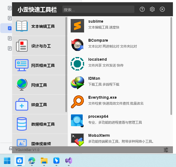Launch Everything.exe via magnifier icon
Screen dimensions: 176x167
pos(77,102)
